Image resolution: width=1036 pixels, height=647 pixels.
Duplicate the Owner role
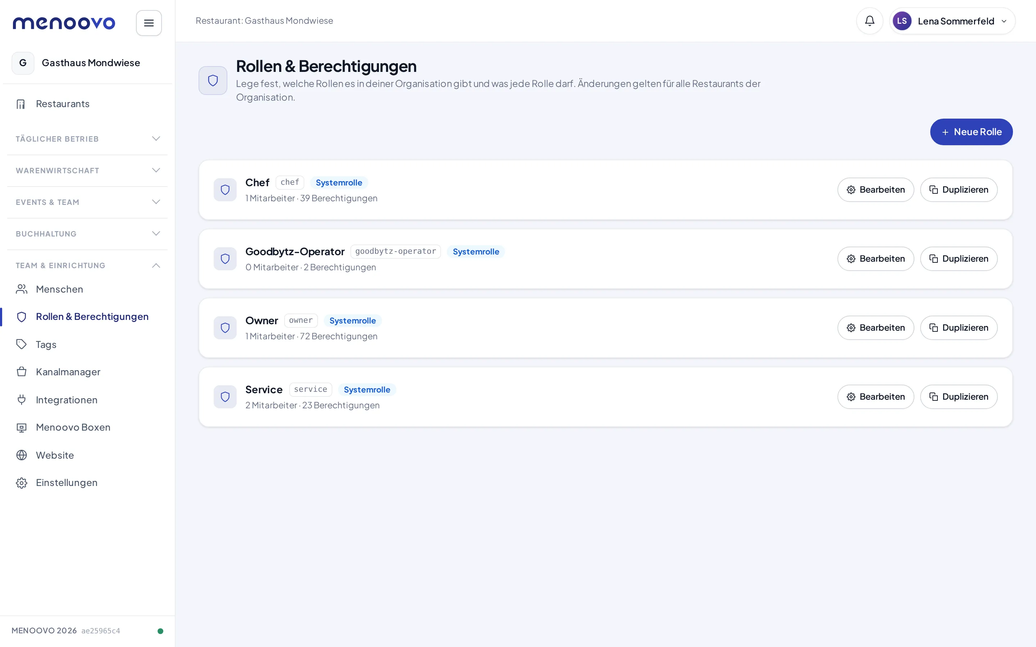pos(959,328)
